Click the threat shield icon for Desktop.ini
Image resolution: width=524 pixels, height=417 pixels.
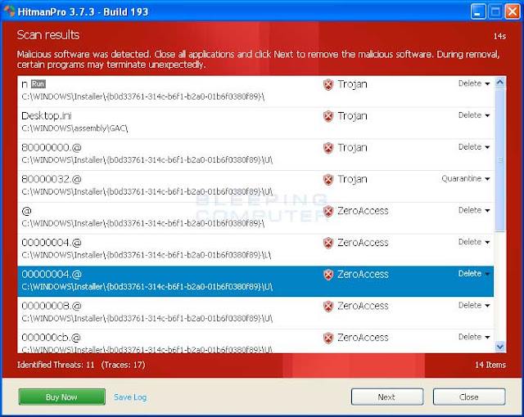[x=328, y=116]
